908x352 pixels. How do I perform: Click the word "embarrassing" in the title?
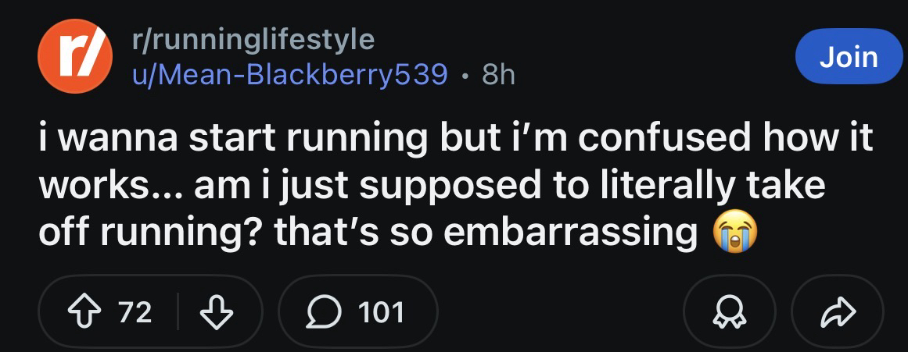tap(569, 233)
